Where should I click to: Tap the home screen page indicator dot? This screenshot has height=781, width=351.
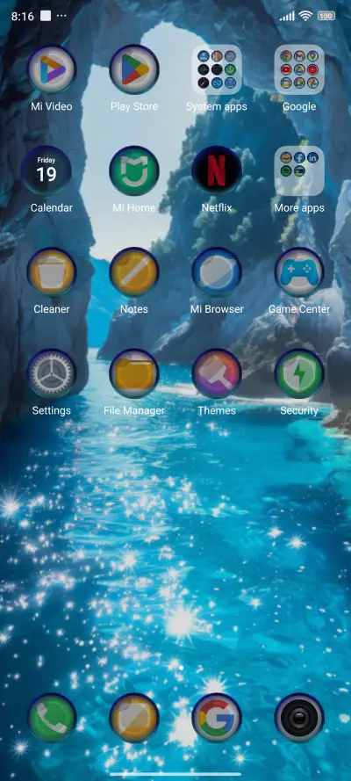tap(181, 668)
